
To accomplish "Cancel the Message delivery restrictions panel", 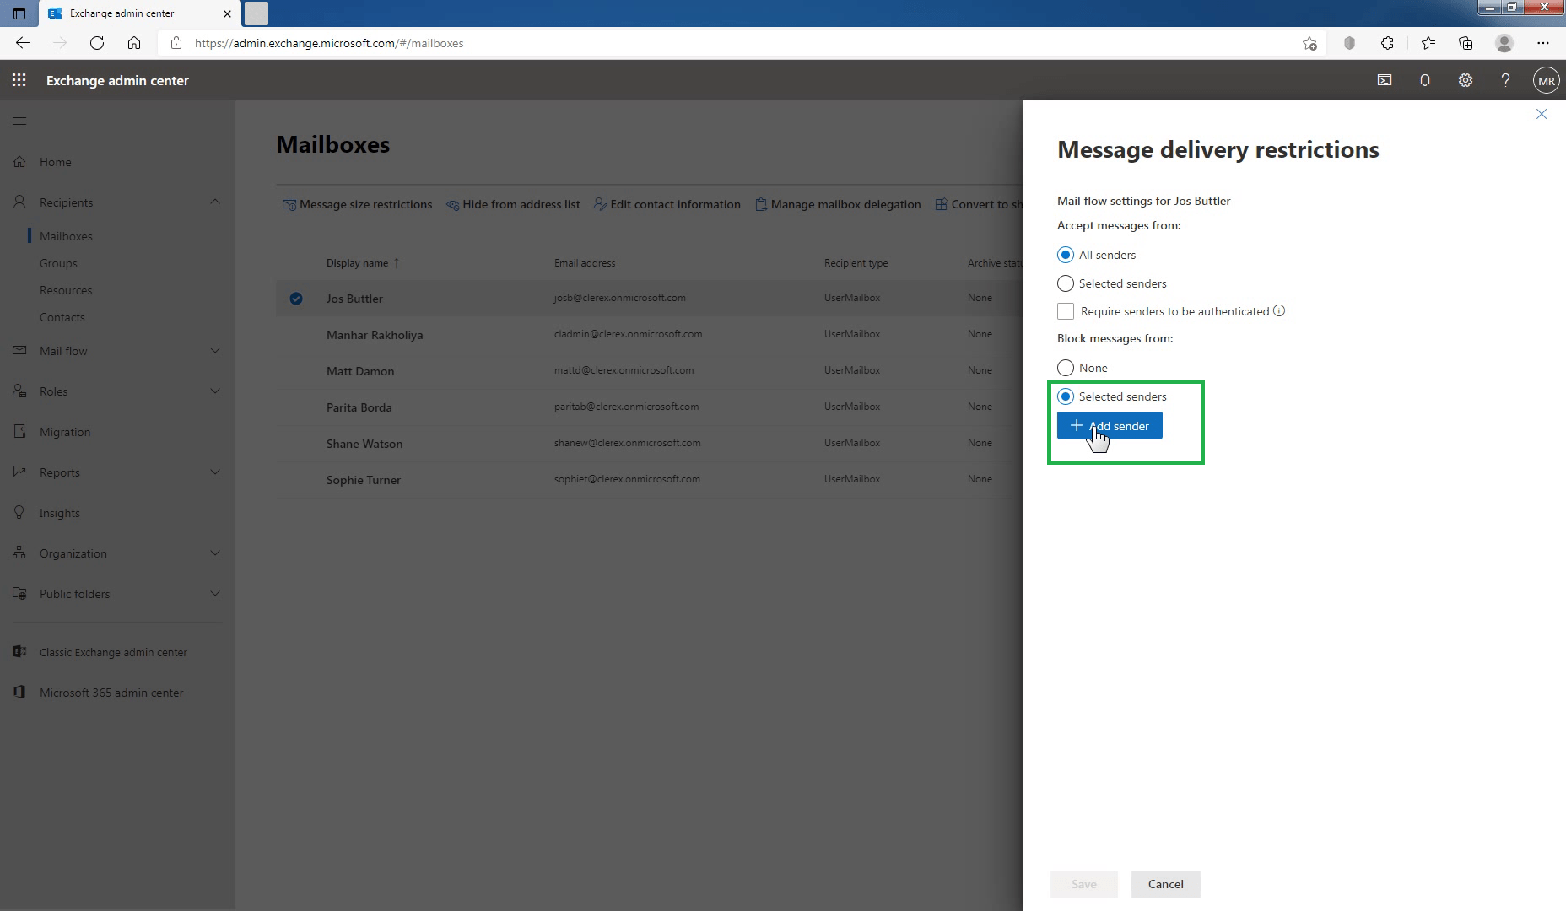I will (x=1165, y=884).
